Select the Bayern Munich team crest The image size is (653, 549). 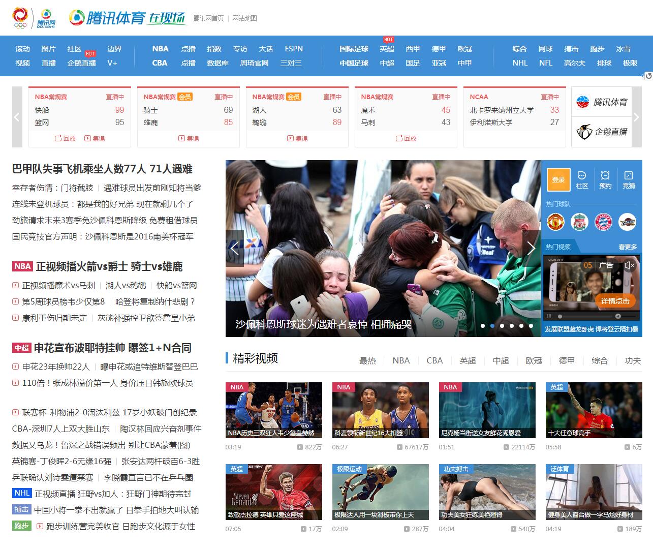[603, 222]
